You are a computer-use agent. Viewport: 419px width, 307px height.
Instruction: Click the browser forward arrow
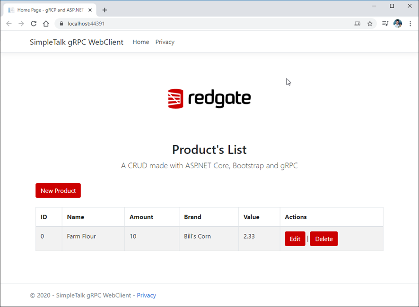click(x=21, y=24)
